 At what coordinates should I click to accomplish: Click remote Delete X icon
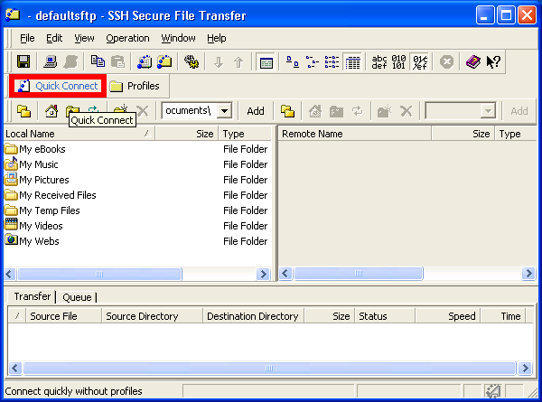coord(406,111)
